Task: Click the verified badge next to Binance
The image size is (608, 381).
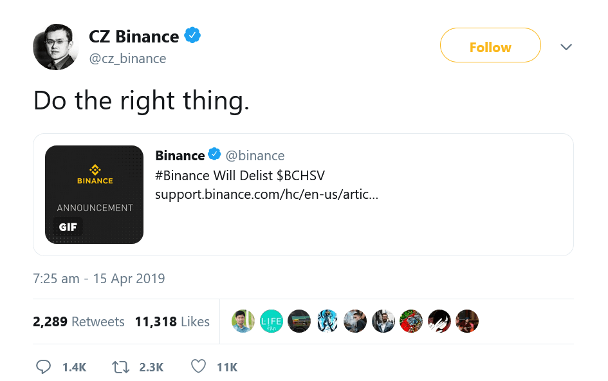Action: pyautogui.click(x=214, y=154)
